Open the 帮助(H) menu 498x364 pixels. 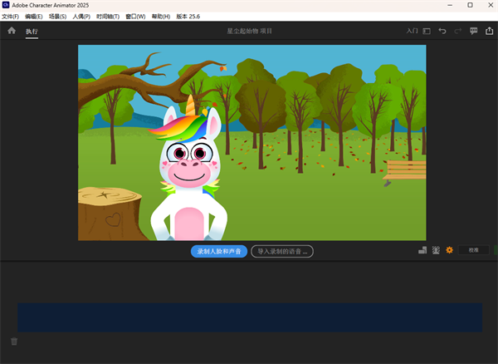[161, 17]
